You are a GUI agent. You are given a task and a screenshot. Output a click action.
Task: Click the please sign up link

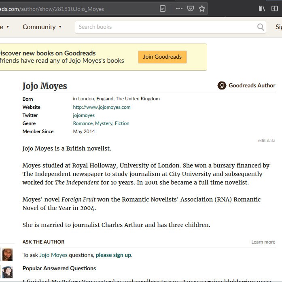point(113,255)
